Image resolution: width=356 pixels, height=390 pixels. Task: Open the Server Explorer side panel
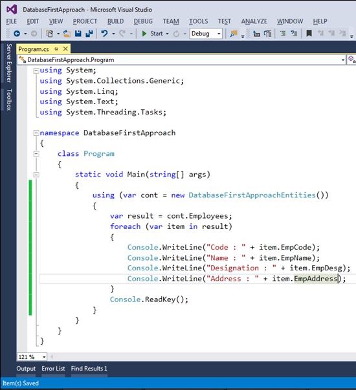(9, 63)
